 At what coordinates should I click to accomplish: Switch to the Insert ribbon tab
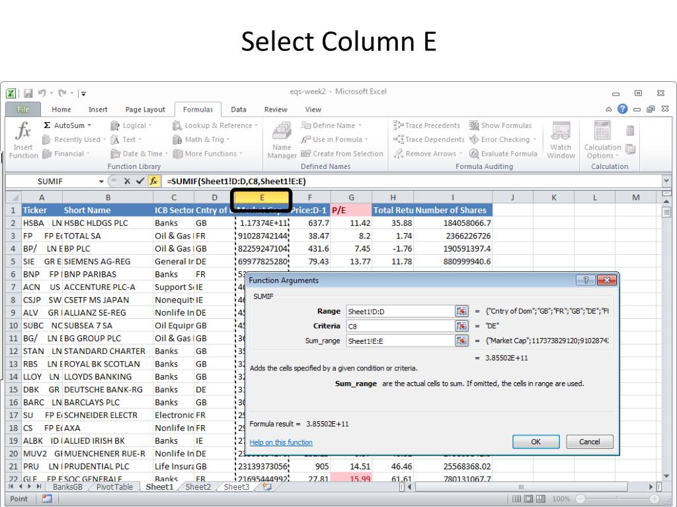coord(98,110)
